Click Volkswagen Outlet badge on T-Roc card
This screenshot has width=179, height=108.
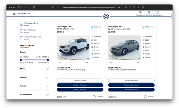point(96,27)
